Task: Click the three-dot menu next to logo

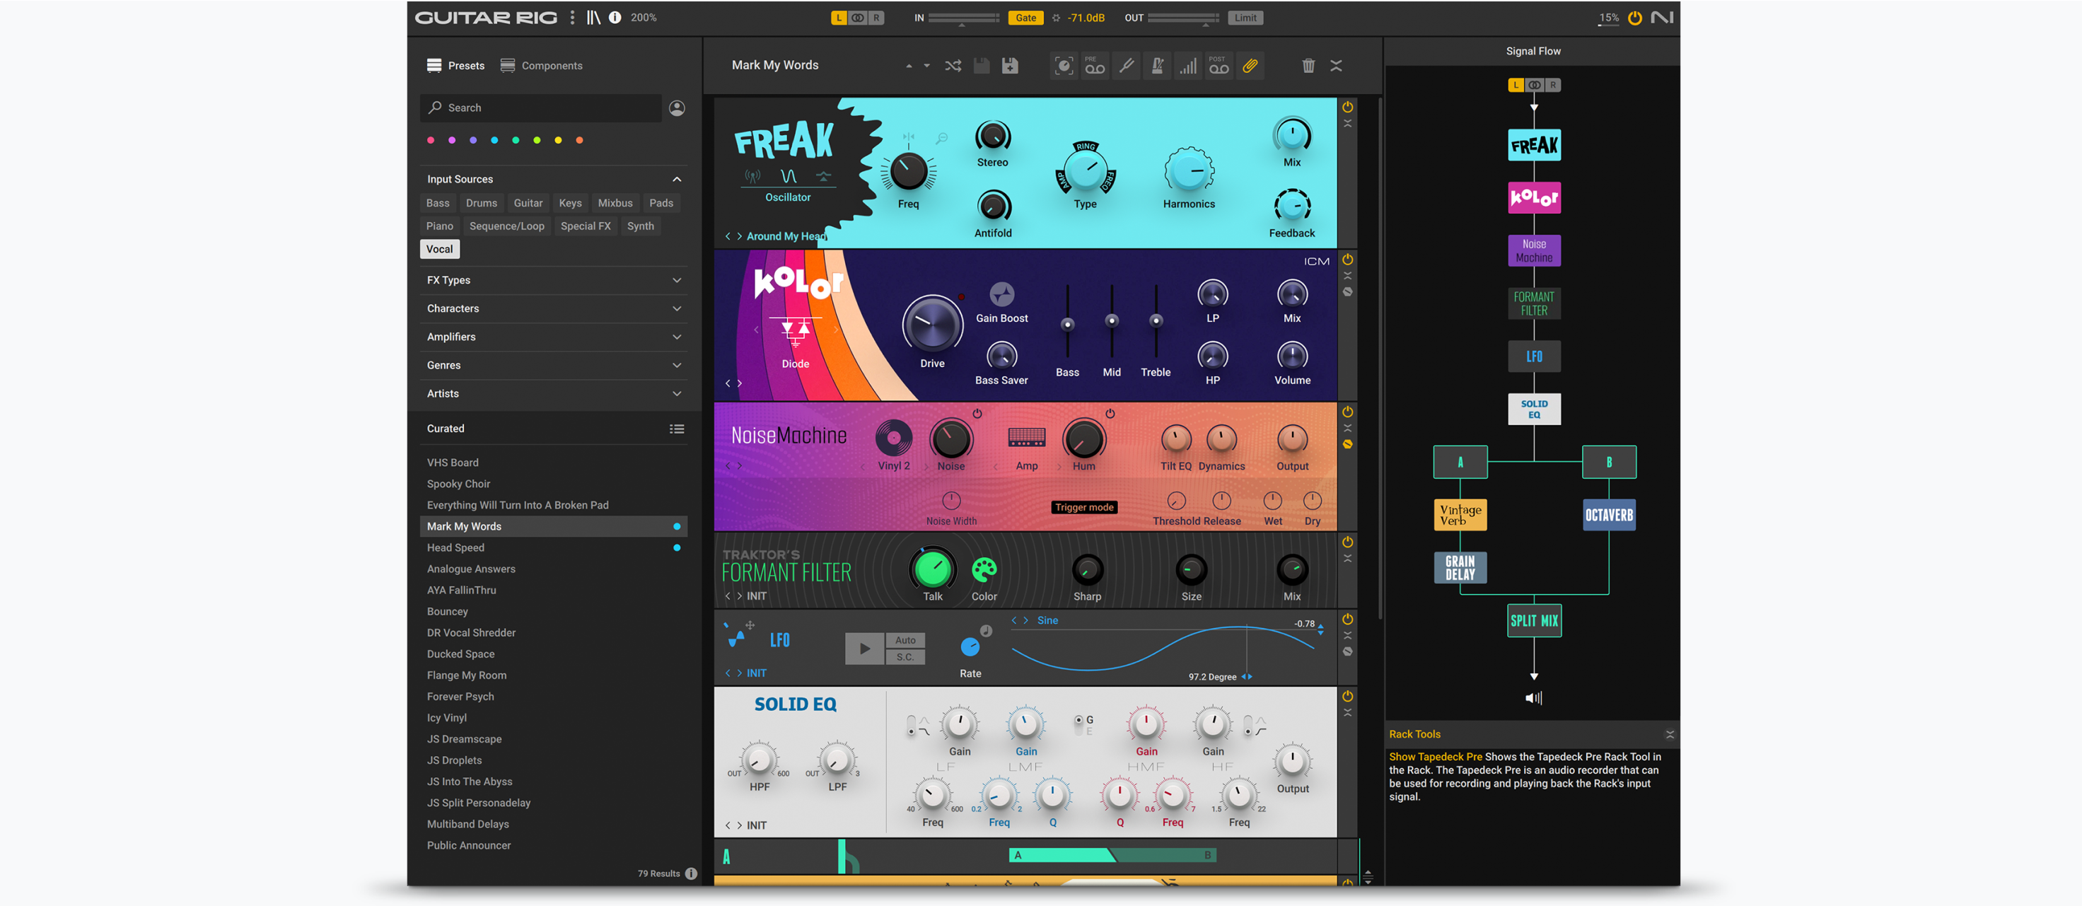Action: (572, 17)
